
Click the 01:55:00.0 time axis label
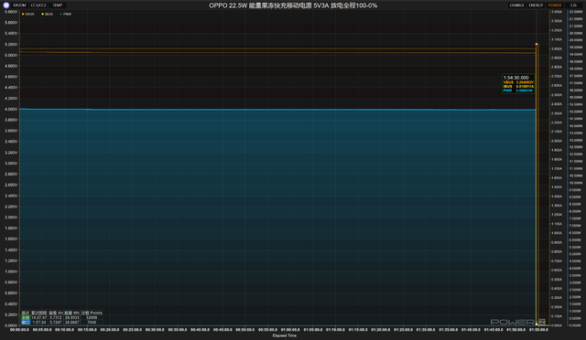click(x=538, y=330)
